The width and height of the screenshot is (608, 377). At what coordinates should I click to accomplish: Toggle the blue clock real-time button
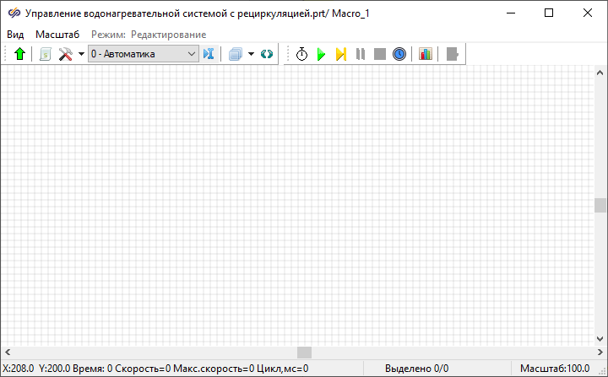(x=399, y=54)
